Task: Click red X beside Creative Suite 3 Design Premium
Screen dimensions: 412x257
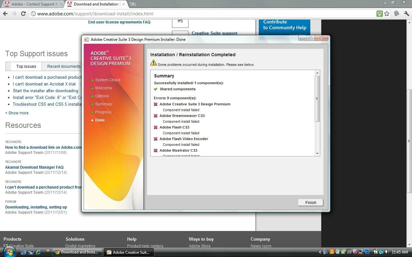Action: click(156, 104)
